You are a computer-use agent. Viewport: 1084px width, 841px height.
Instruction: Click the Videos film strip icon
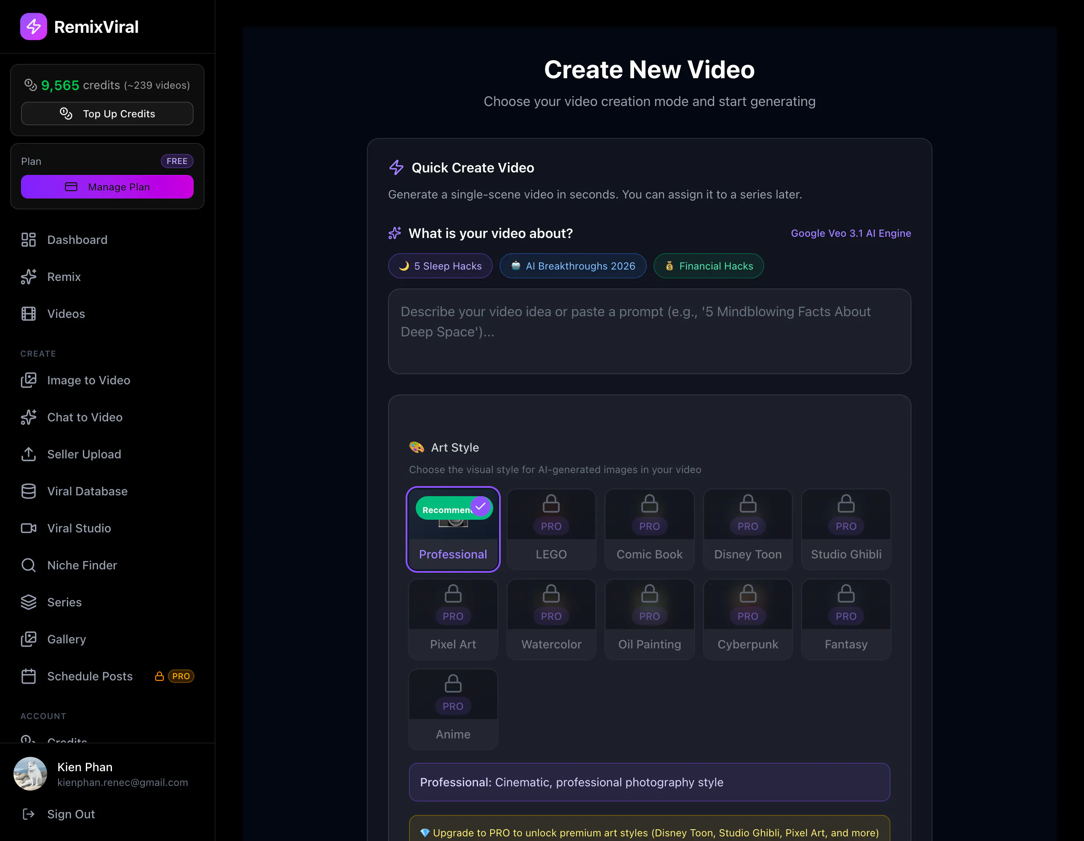(28, 313)
